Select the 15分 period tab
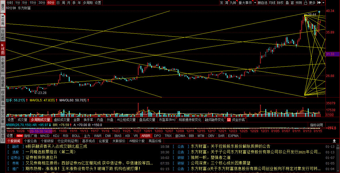340x173 pixels. pyautogui.click(x=33, y=3)
